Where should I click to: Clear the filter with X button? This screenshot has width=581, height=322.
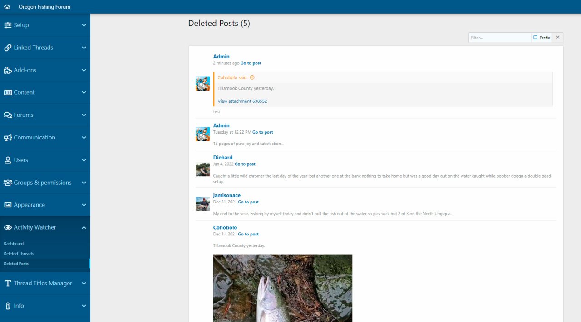point(558,38)
